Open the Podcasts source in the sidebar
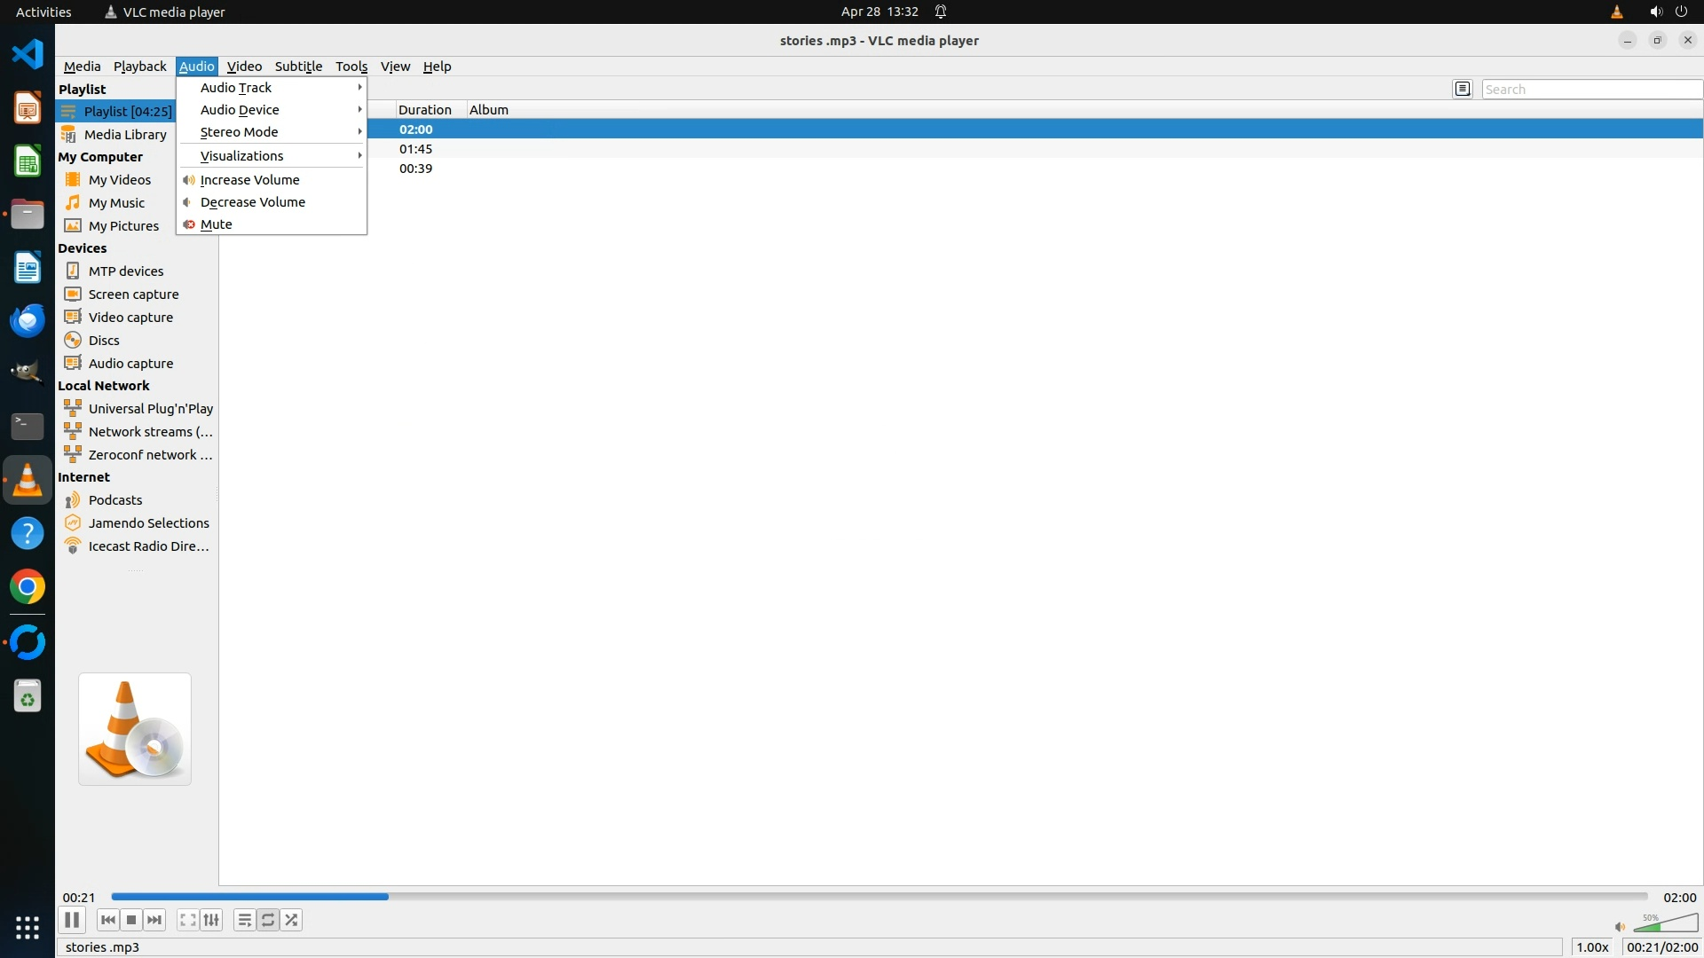Screen dimensions: 1704x958 [115, 500]
